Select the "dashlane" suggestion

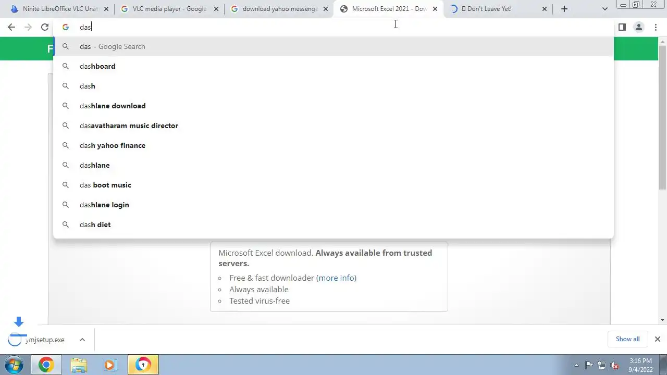(x=333, y=165)
